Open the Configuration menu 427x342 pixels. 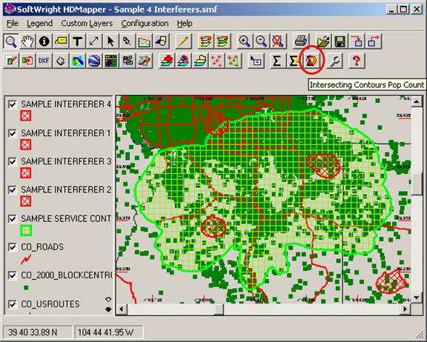click(x=145, y=24)
